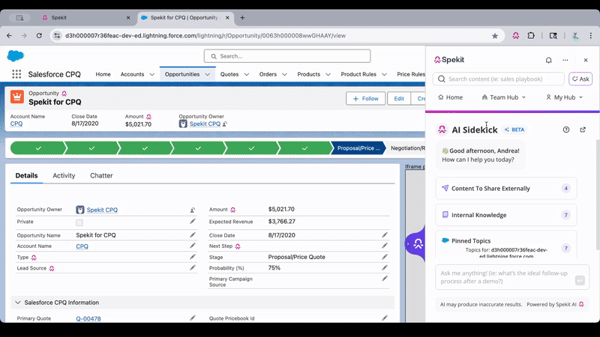Select Proposal/Price stage in path
The height and width of the screenshot is (337, 600).
(x=358, y=148)
